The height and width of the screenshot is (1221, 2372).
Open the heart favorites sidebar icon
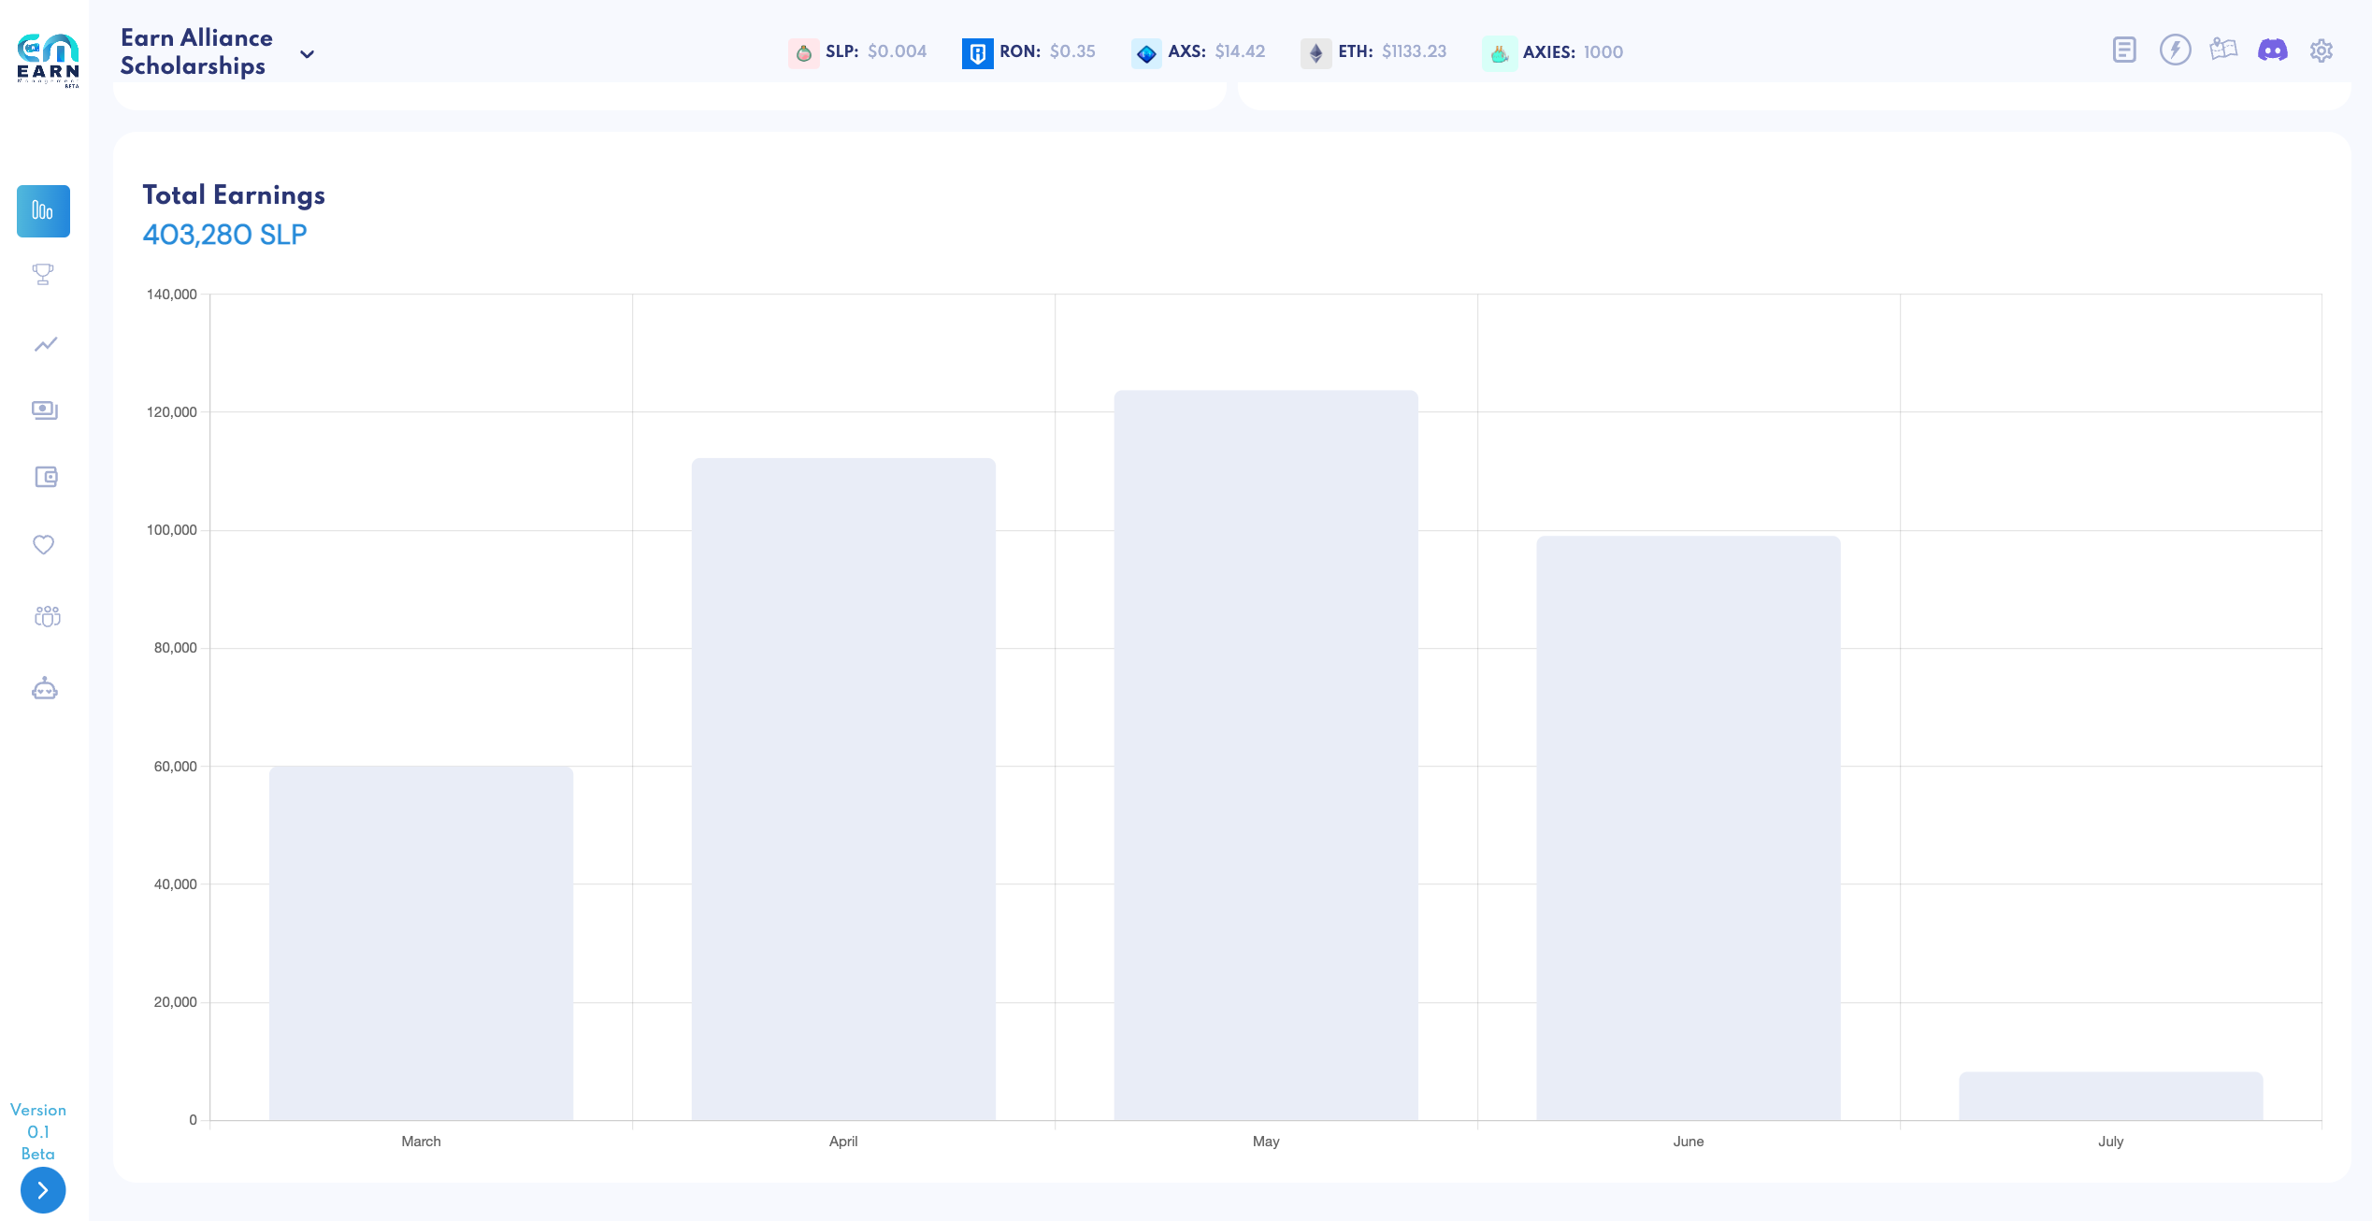pyautogui.click(x=43, y=544)
